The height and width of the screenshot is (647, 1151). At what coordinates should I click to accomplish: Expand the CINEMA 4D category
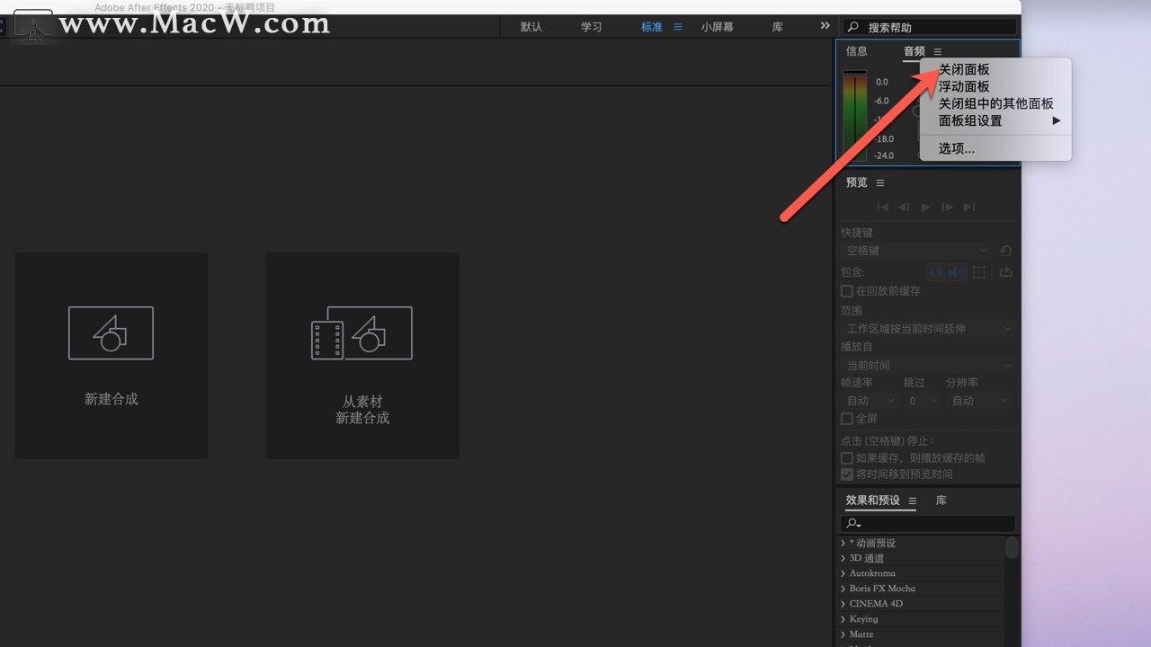[x=843, y=604]
